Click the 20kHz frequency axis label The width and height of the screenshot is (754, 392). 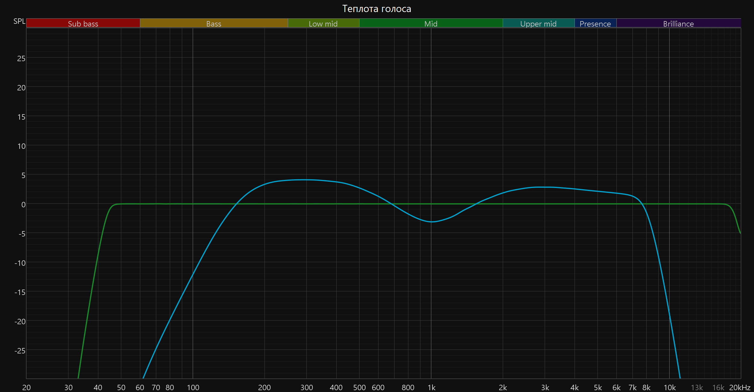click(740, 388)
